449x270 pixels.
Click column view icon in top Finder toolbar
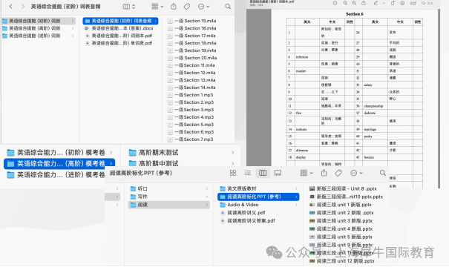126,6
